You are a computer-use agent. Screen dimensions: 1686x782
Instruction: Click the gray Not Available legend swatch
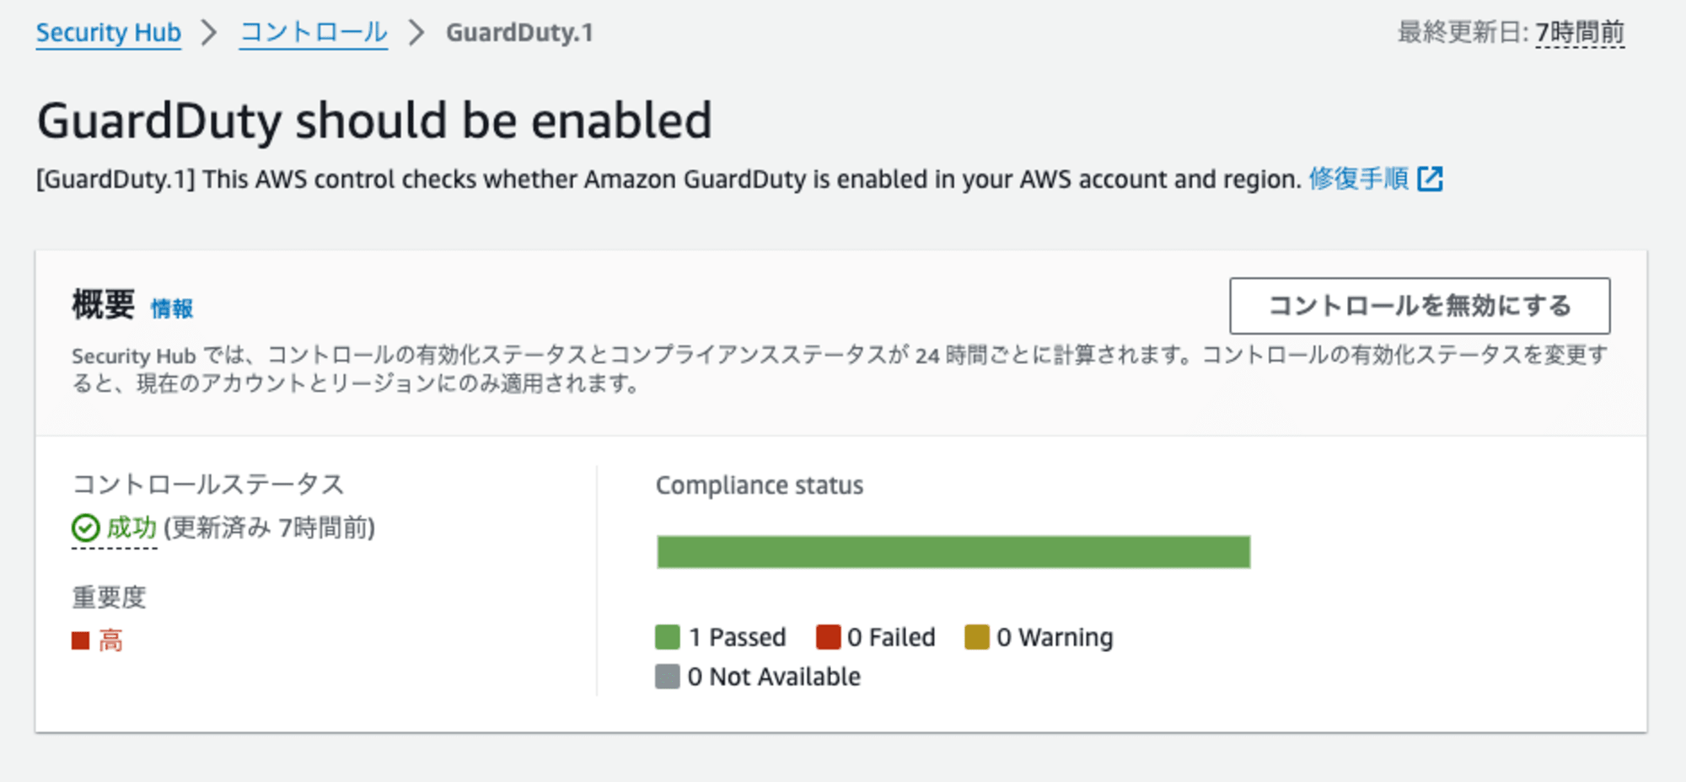point(668,677)
